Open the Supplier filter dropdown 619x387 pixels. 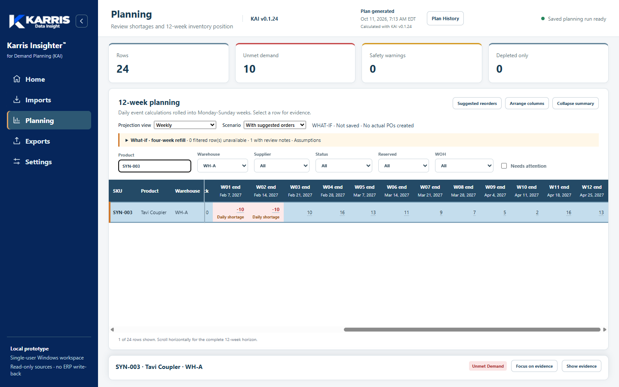pyautogui.click(x=282, y=166)
